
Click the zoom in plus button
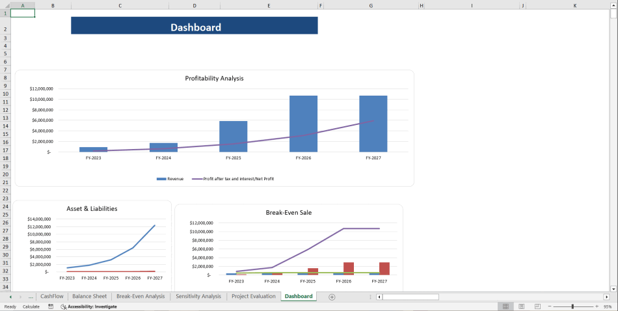(x=597, y=306)
